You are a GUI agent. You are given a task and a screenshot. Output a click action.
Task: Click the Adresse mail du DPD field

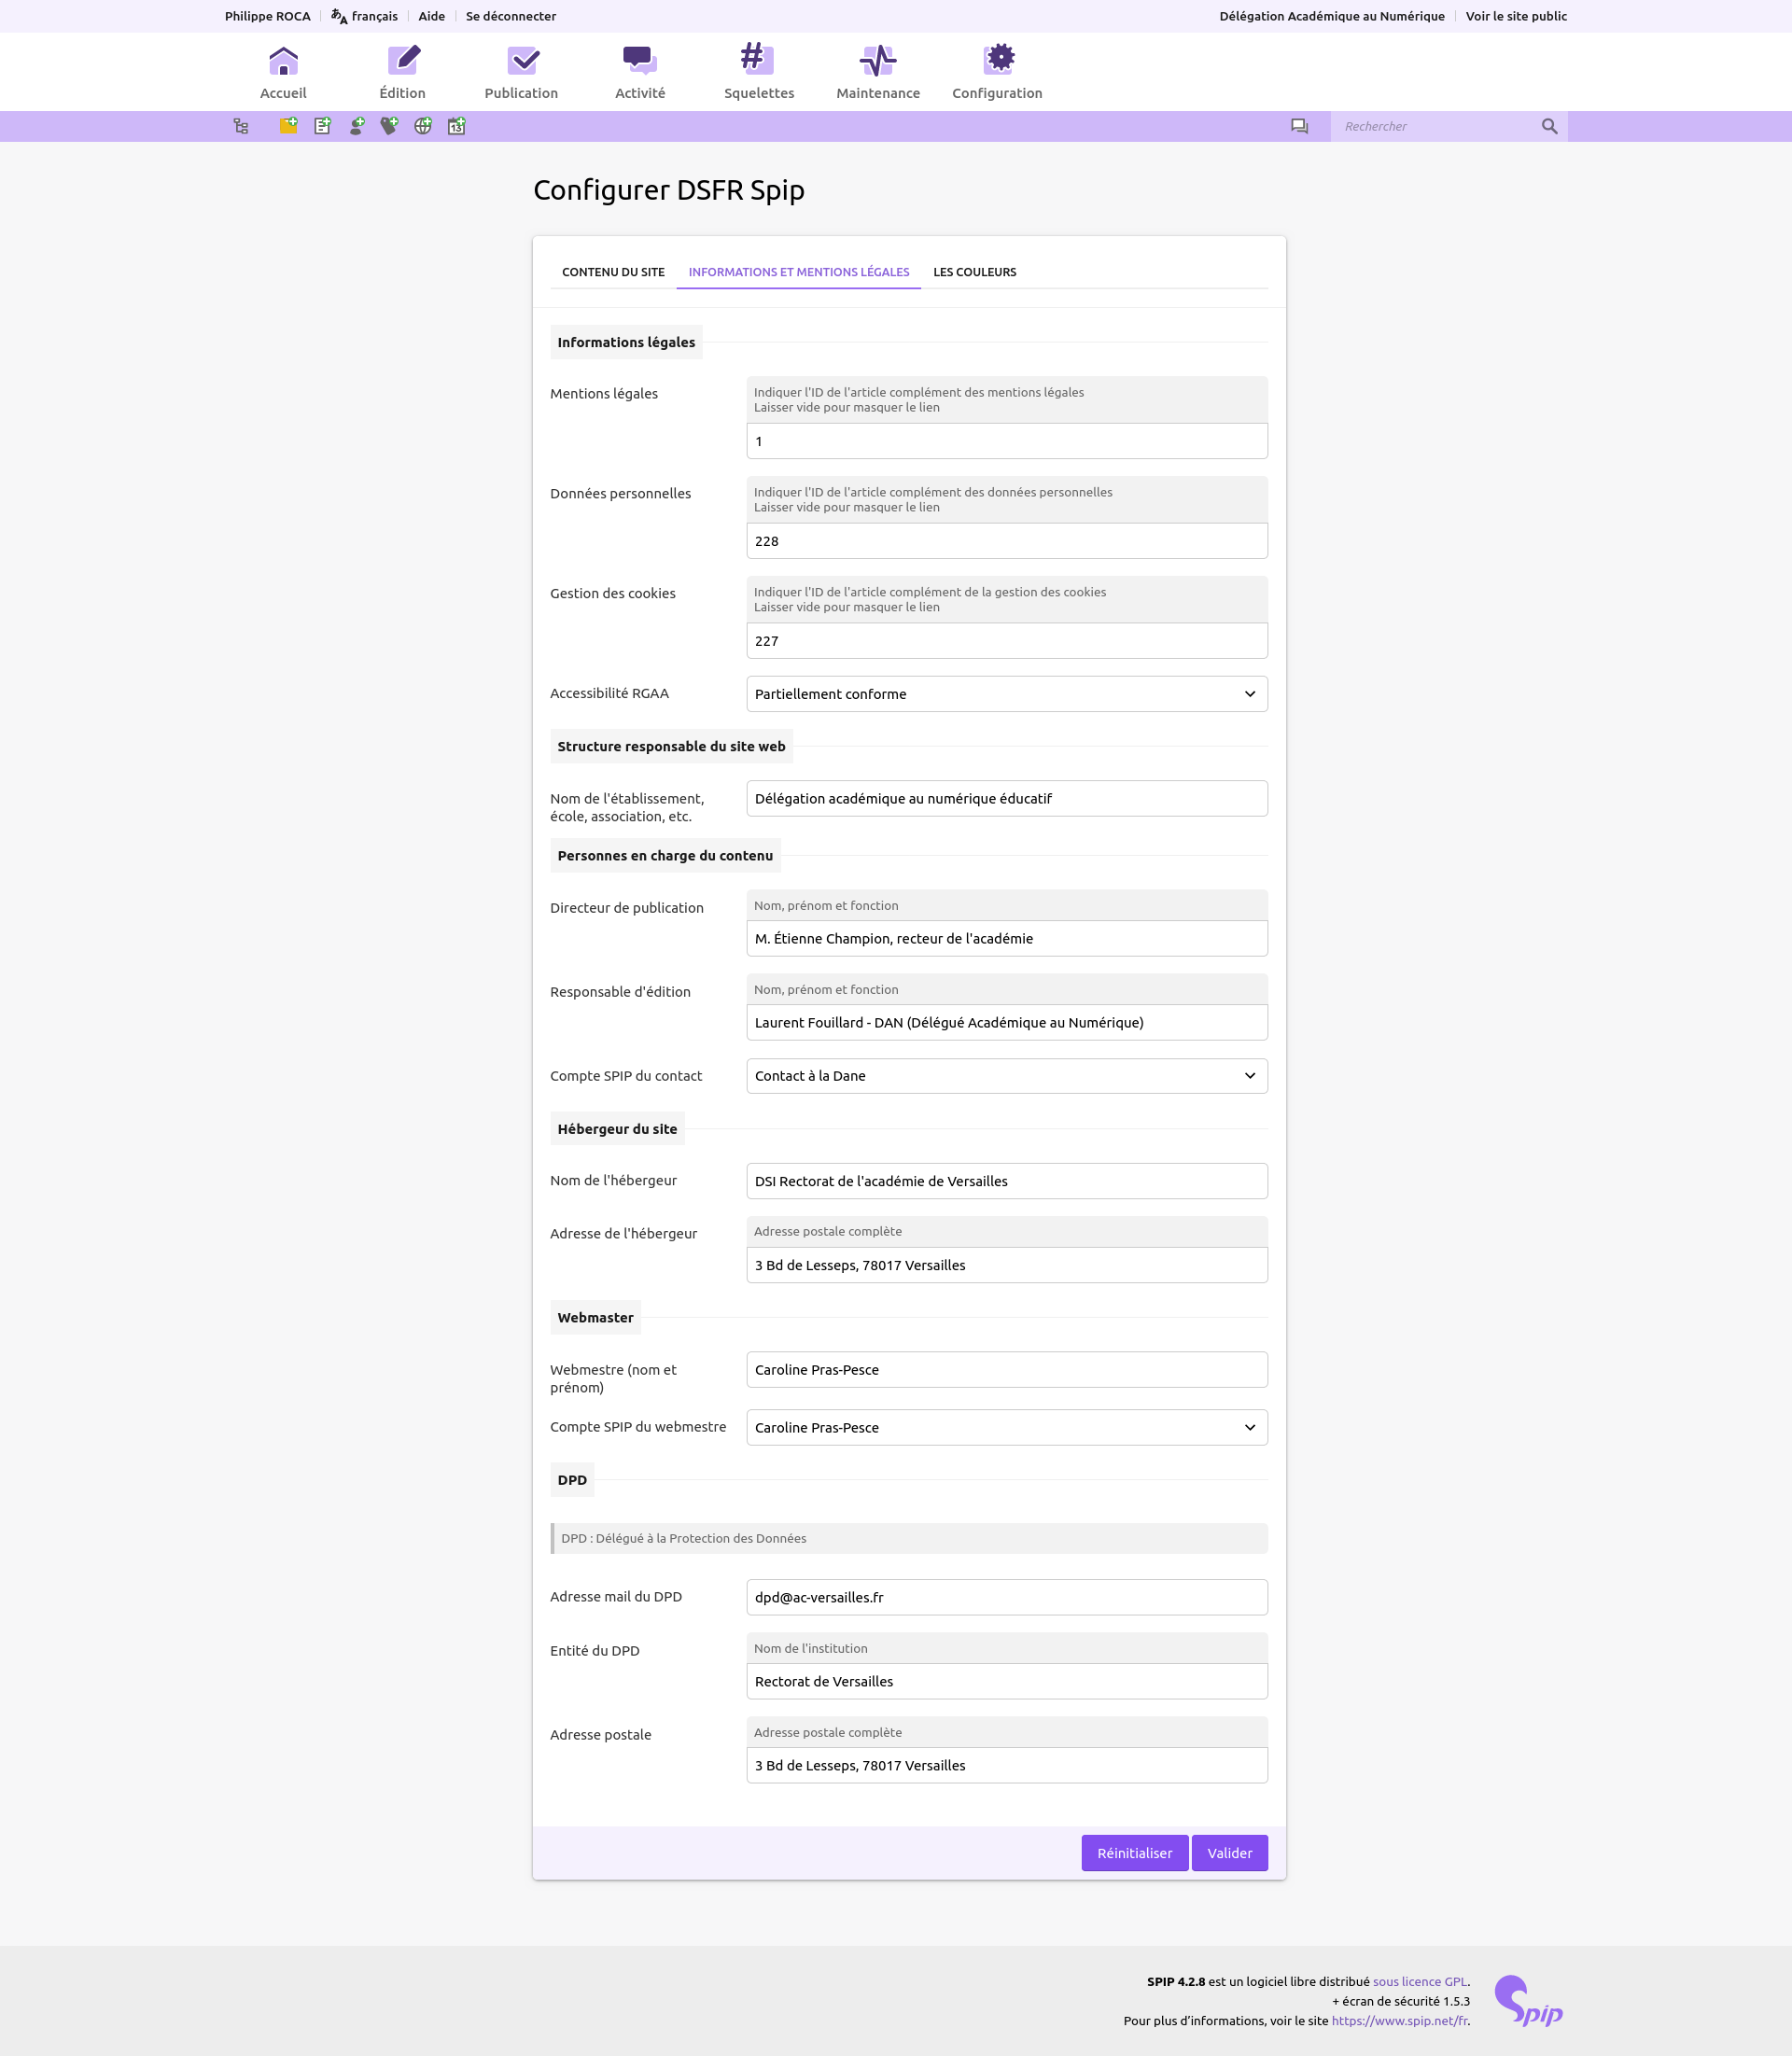(1006, 1597)
